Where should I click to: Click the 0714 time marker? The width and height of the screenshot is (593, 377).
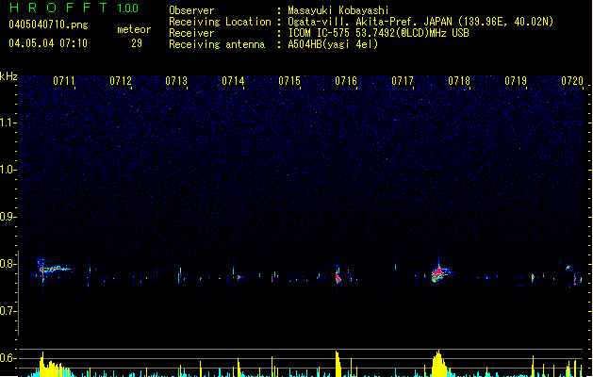coord(233,81)
